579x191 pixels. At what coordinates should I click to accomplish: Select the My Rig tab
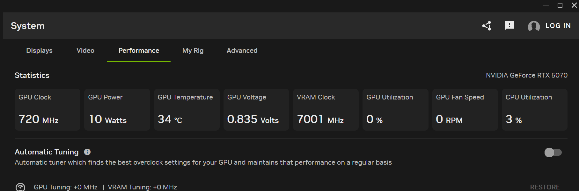pyautogui.click(x=193, y=51)
